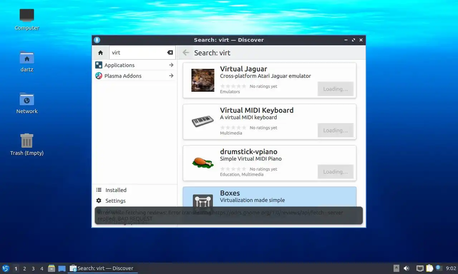Expand Applications arrow in sidebar

(x=171, y=65)
